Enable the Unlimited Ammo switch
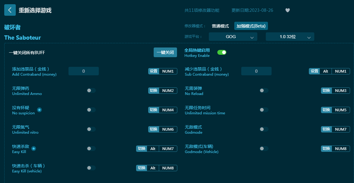The width and height of the screenshot is (354, 183). (91, 90)
